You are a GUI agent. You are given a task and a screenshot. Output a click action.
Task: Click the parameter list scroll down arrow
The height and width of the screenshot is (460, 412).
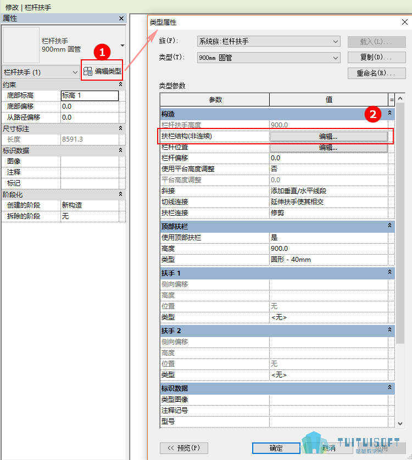point(400,423)
